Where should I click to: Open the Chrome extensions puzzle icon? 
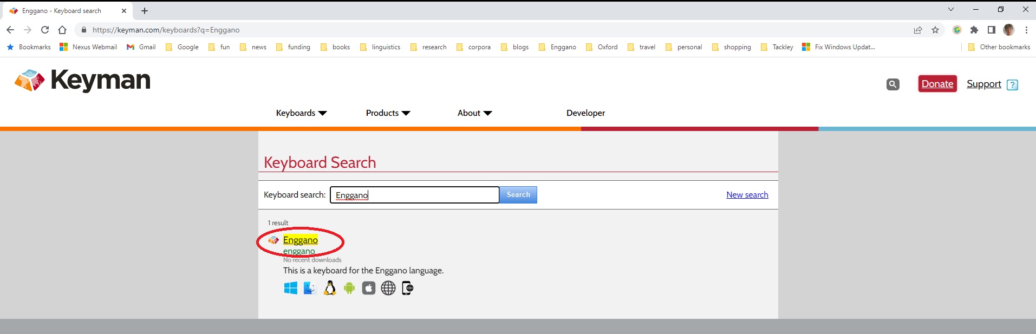(x=974, y=30)
